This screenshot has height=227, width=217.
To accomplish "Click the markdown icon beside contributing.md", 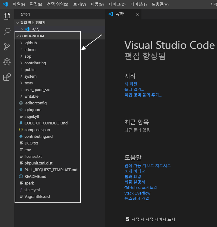I will click(x=21, y=136).
